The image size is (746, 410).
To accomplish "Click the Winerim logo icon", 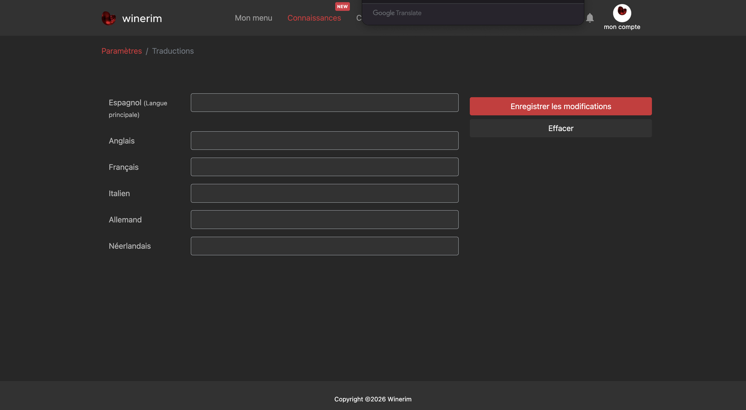I will [x=108, y=18].
